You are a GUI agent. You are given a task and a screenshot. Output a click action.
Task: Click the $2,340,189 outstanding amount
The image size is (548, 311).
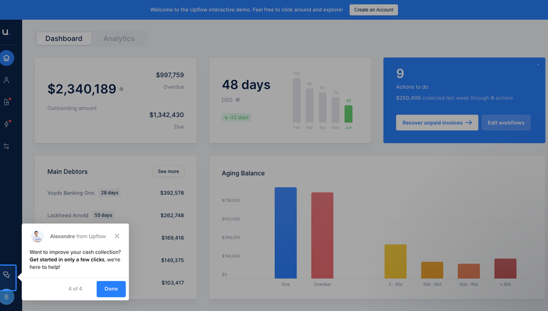(x=82, y=89)
